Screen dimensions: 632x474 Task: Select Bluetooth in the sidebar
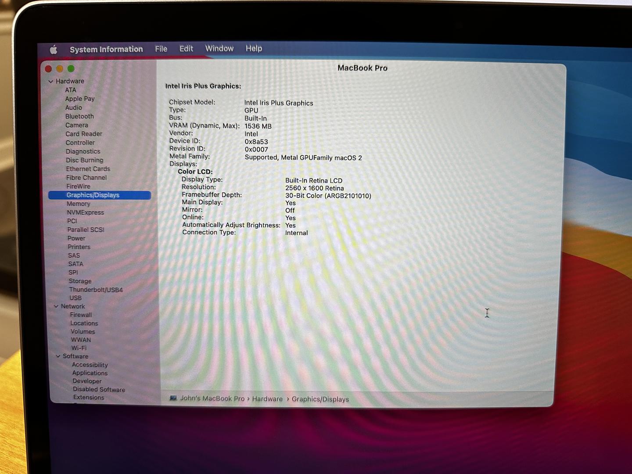[x=79, y=116]
